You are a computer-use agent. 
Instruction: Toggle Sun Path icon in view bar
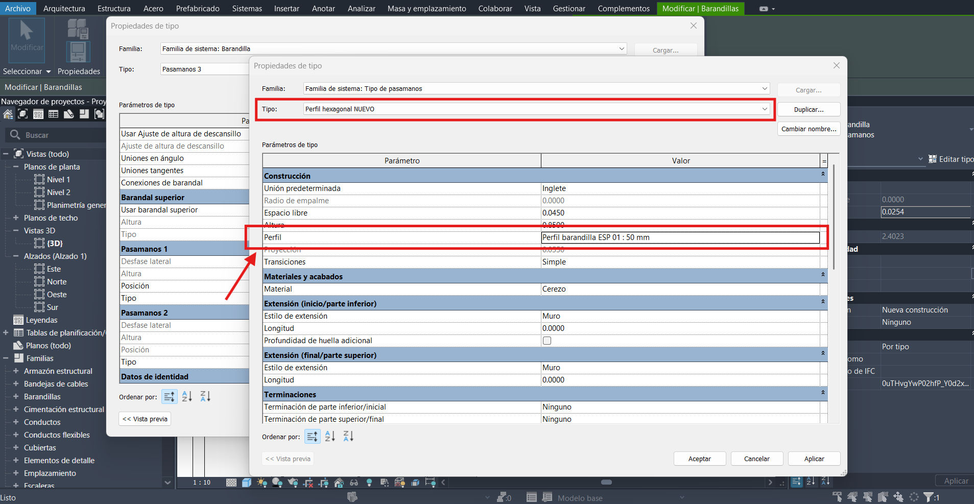click(x=262, y=483)
